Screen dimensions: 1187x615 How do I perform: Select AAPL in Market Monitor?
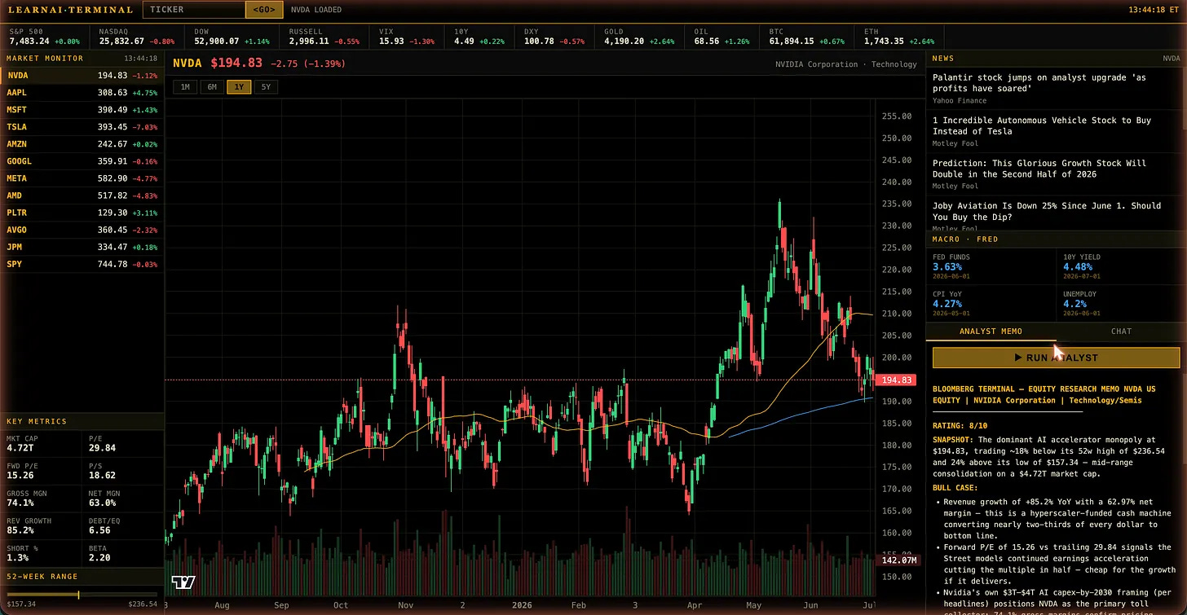click(x=82, y=93)
